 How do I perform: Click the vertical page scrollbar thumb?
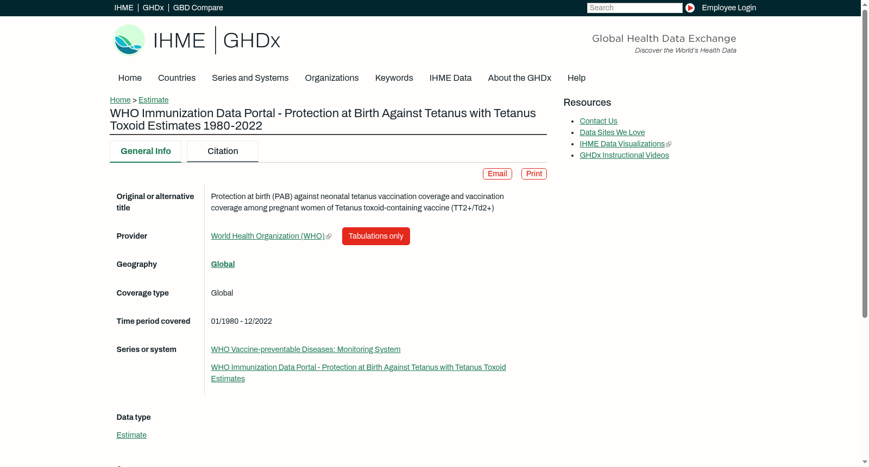coord(865,163)
